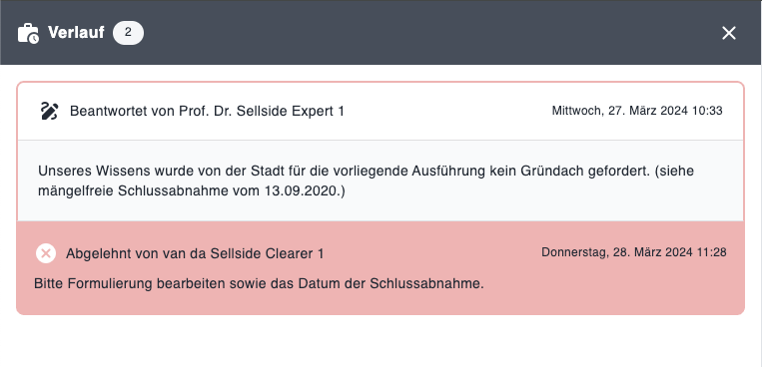Click the Verlauf briefcase-clock history icon
This screenshot has height=367, width=762.
tap(28, 33)
